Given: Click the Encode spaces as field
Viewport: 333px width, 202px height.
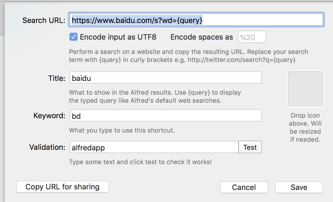Looking at the screenshot, I should [x=252, y=37].
